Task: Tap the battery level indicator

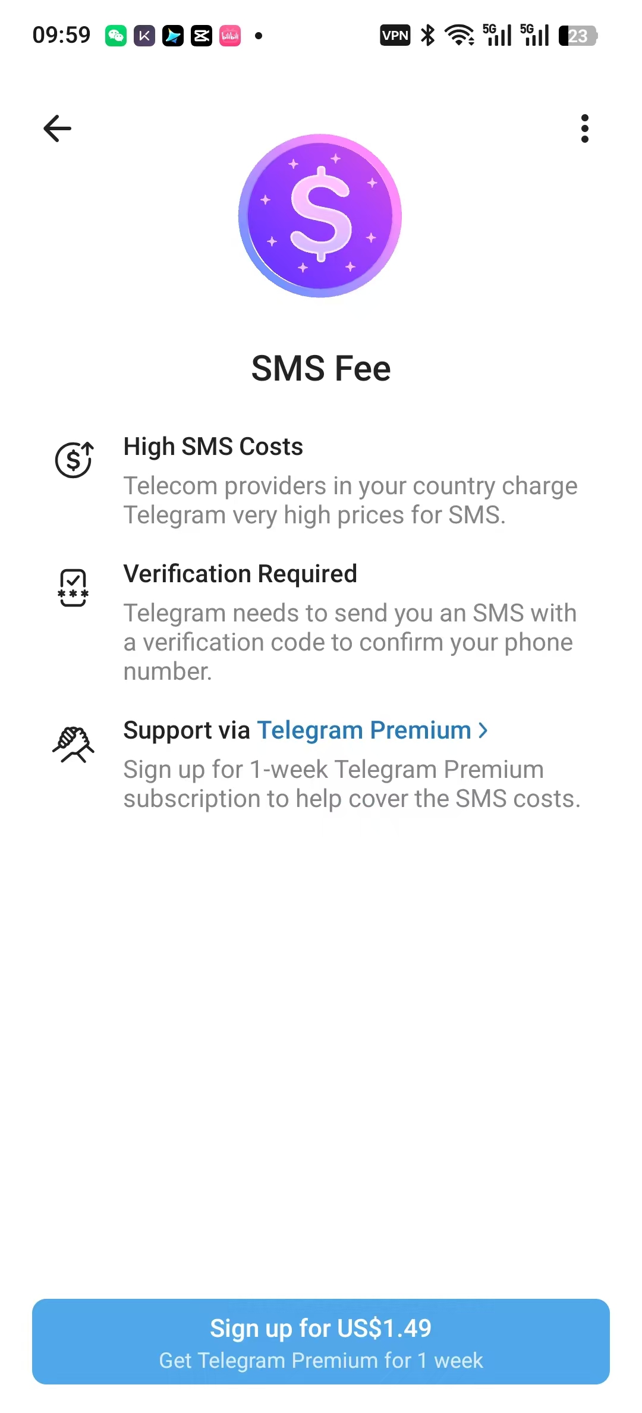Action: coord(578,36)
